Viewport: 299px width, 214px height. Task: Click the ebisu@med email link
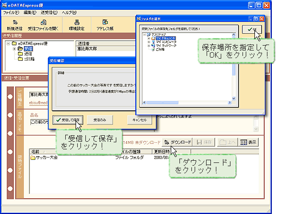[39, 103]
